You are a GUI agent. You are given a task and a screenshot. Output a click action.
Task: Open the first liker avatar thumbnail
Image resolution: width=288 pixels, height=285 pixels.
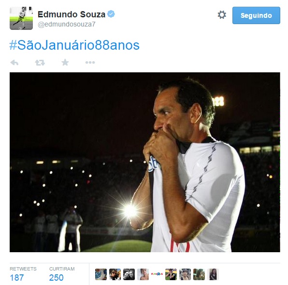coord(101,274)
